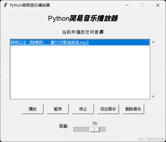Click the volume value 70 label
The width and height of the screenshot is (166, 142).
[95, 124]
